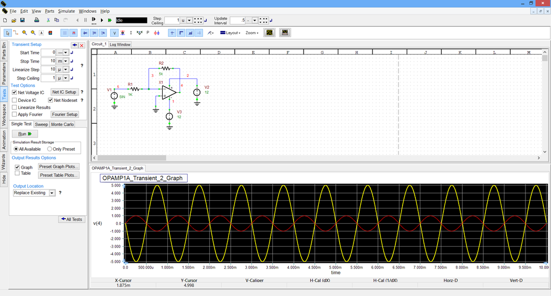Image resolution: width=551 pixels, height=296 pixels.
Task: Pause the simulation
Action: (85, 20)
